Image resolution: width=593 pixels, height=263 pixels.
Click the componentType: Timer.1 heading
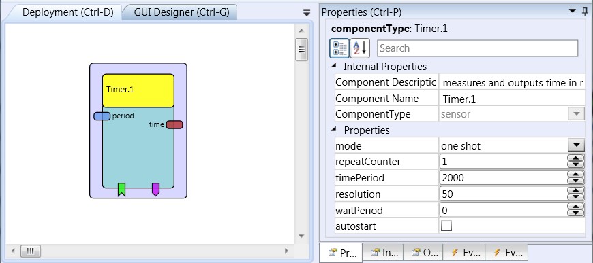(389, 29)
